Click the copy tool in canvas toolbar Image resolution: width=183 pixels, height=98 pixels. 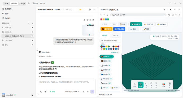pyautogui.click(x=151, y=85)
